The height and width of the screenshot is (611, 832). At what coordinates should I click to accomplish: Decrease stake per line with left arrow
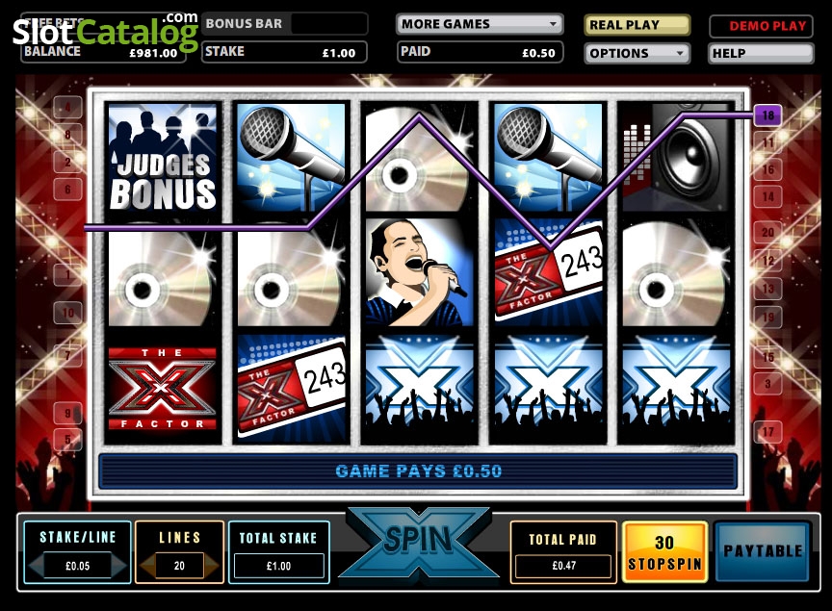click(x=36, y=566)
